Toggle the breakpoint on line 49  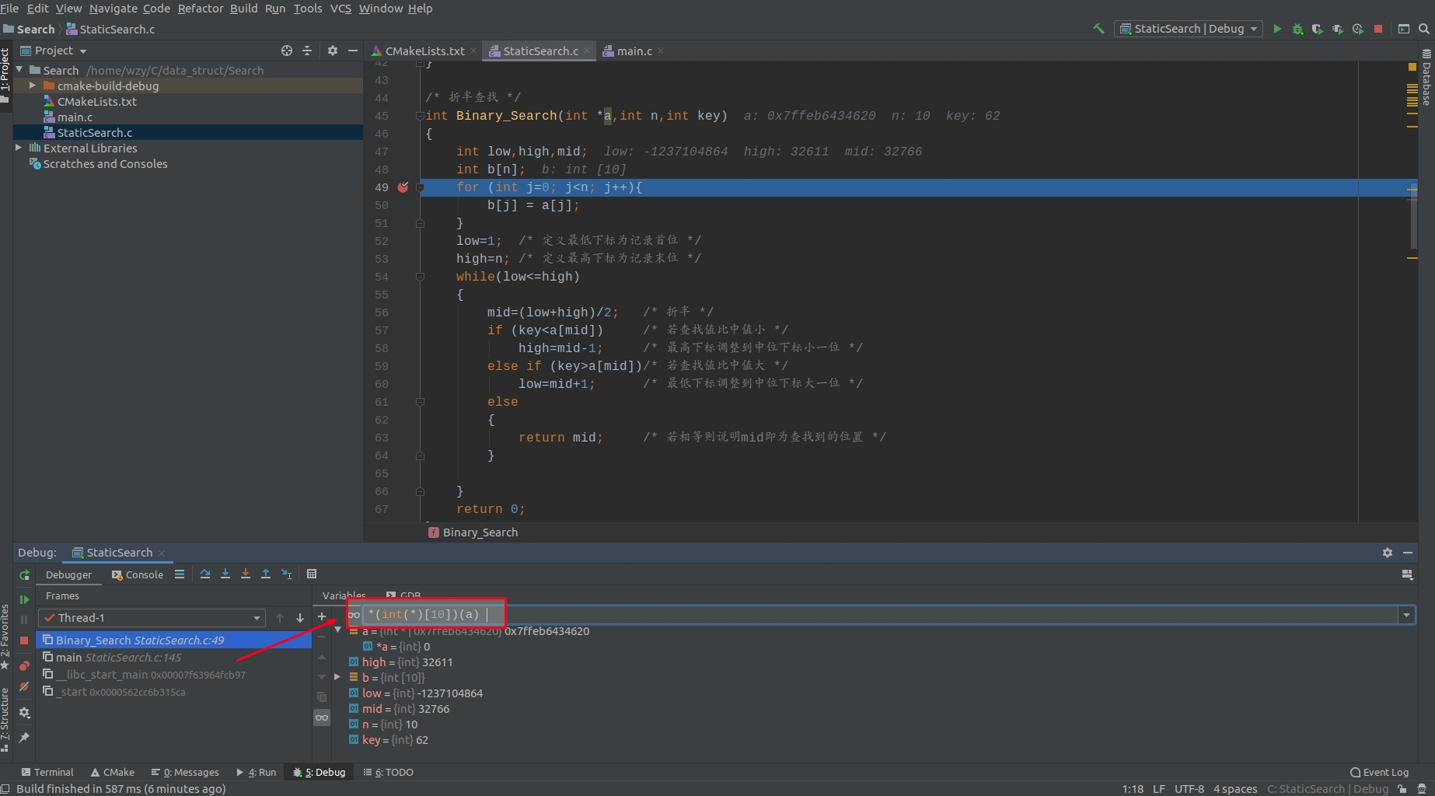[x=403, y=187]
